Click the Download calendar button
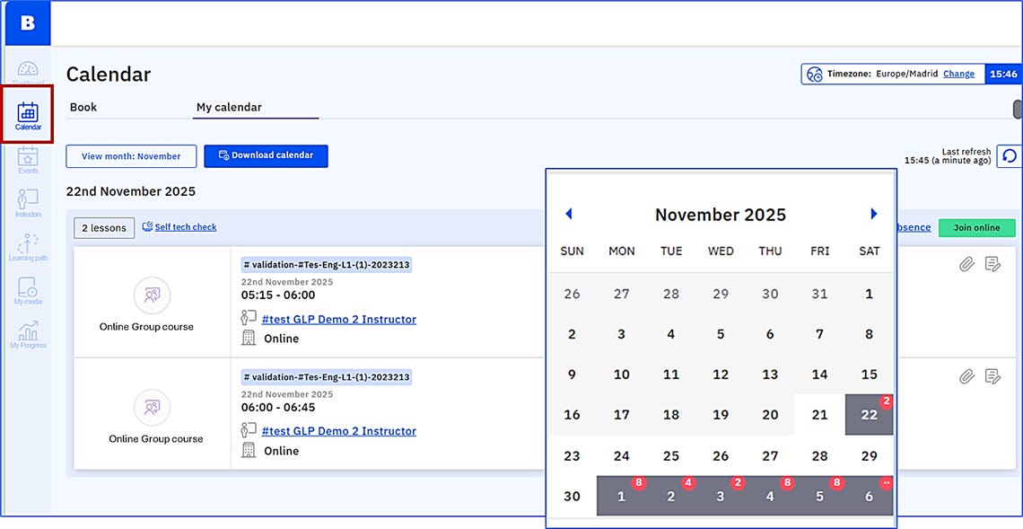The image size is (1023, 529). [266, 156]
